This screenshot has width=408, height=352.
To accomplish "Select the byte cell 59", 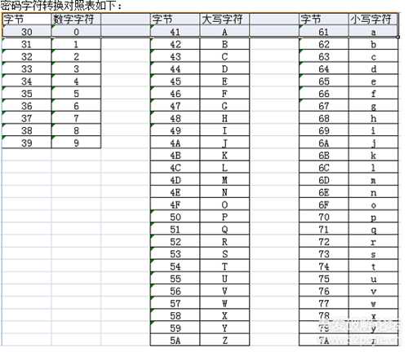I will coord(175,328).
